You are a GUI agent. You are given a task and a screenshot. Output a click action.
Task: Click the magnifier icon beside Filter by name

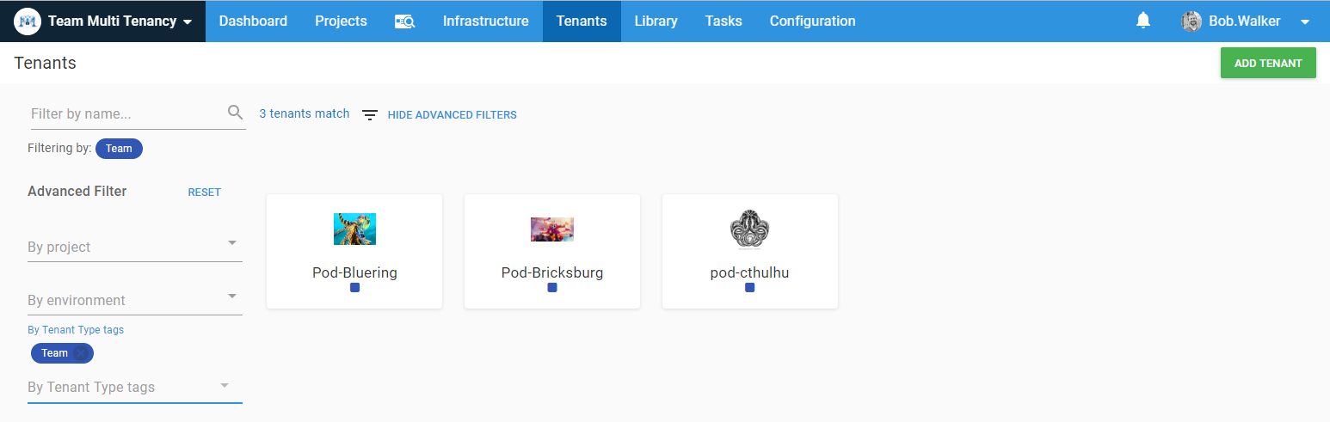(235, 113)
